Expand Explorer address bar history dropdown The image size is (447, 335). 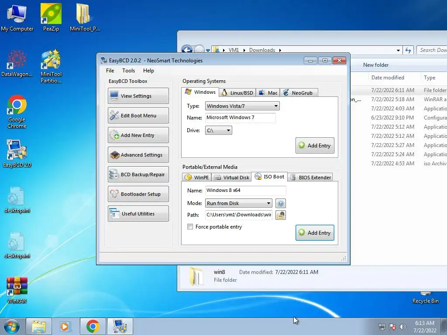[398, 51]
